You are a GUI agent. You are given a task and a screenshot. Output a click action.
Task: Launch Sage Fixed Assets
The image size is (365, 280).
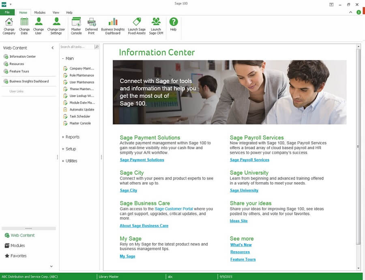(137, 26)
